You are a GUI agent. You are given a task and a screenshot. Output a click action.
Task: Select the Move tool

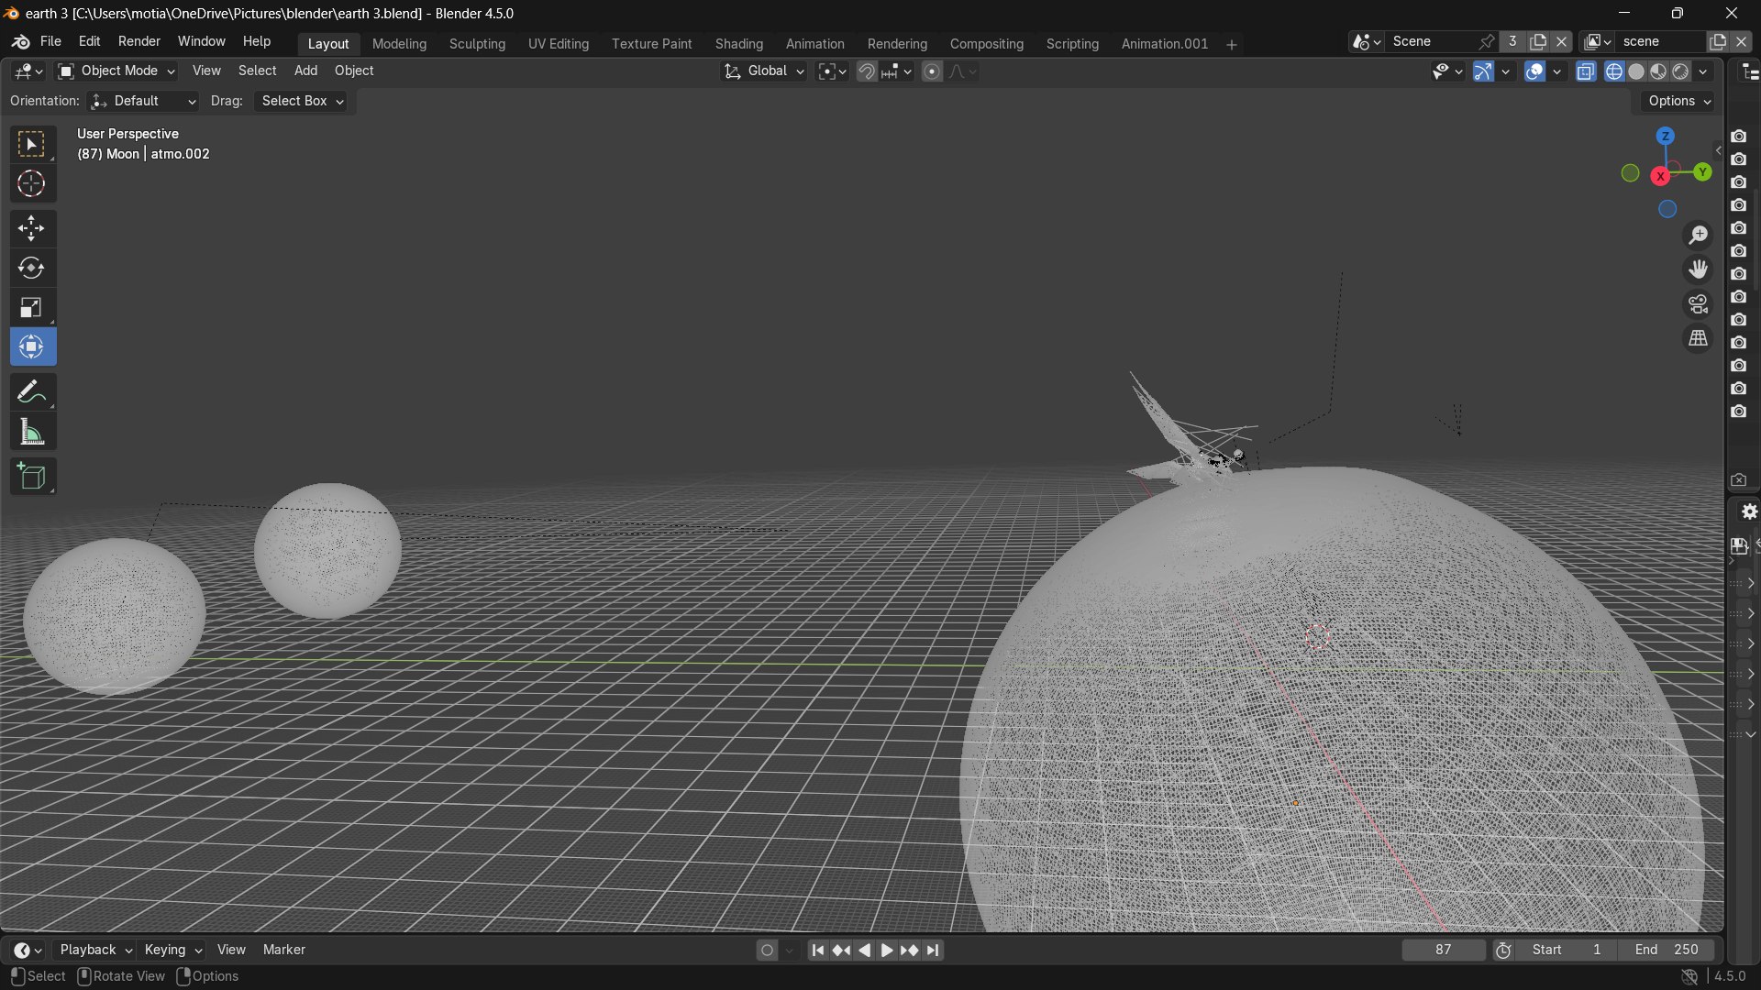point(32,228)
